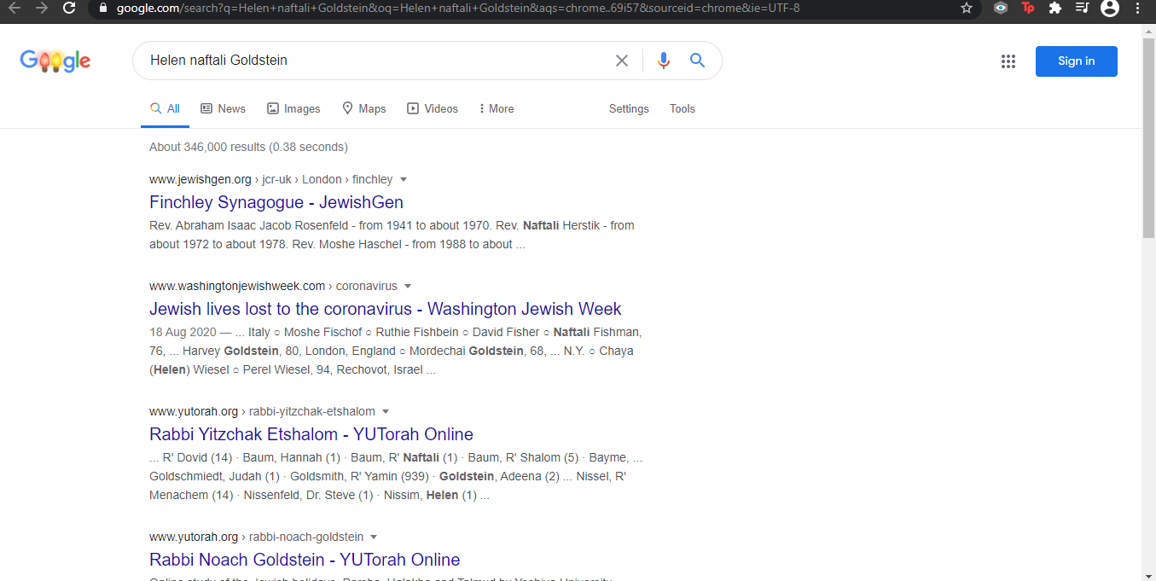Switch to the Images tab
The width and height of the screenshot is (1156, 581).
point(293,109)
